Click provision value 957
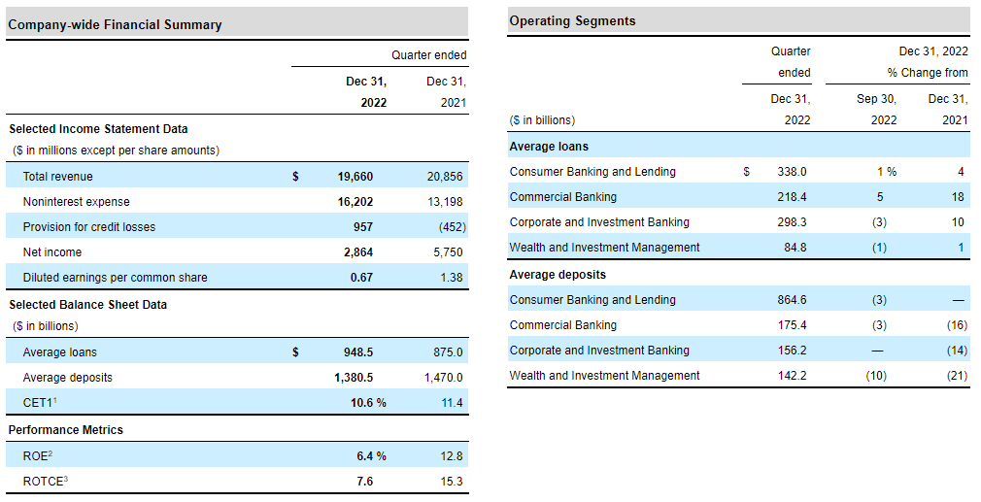The image size is (981, 502). 363,227
